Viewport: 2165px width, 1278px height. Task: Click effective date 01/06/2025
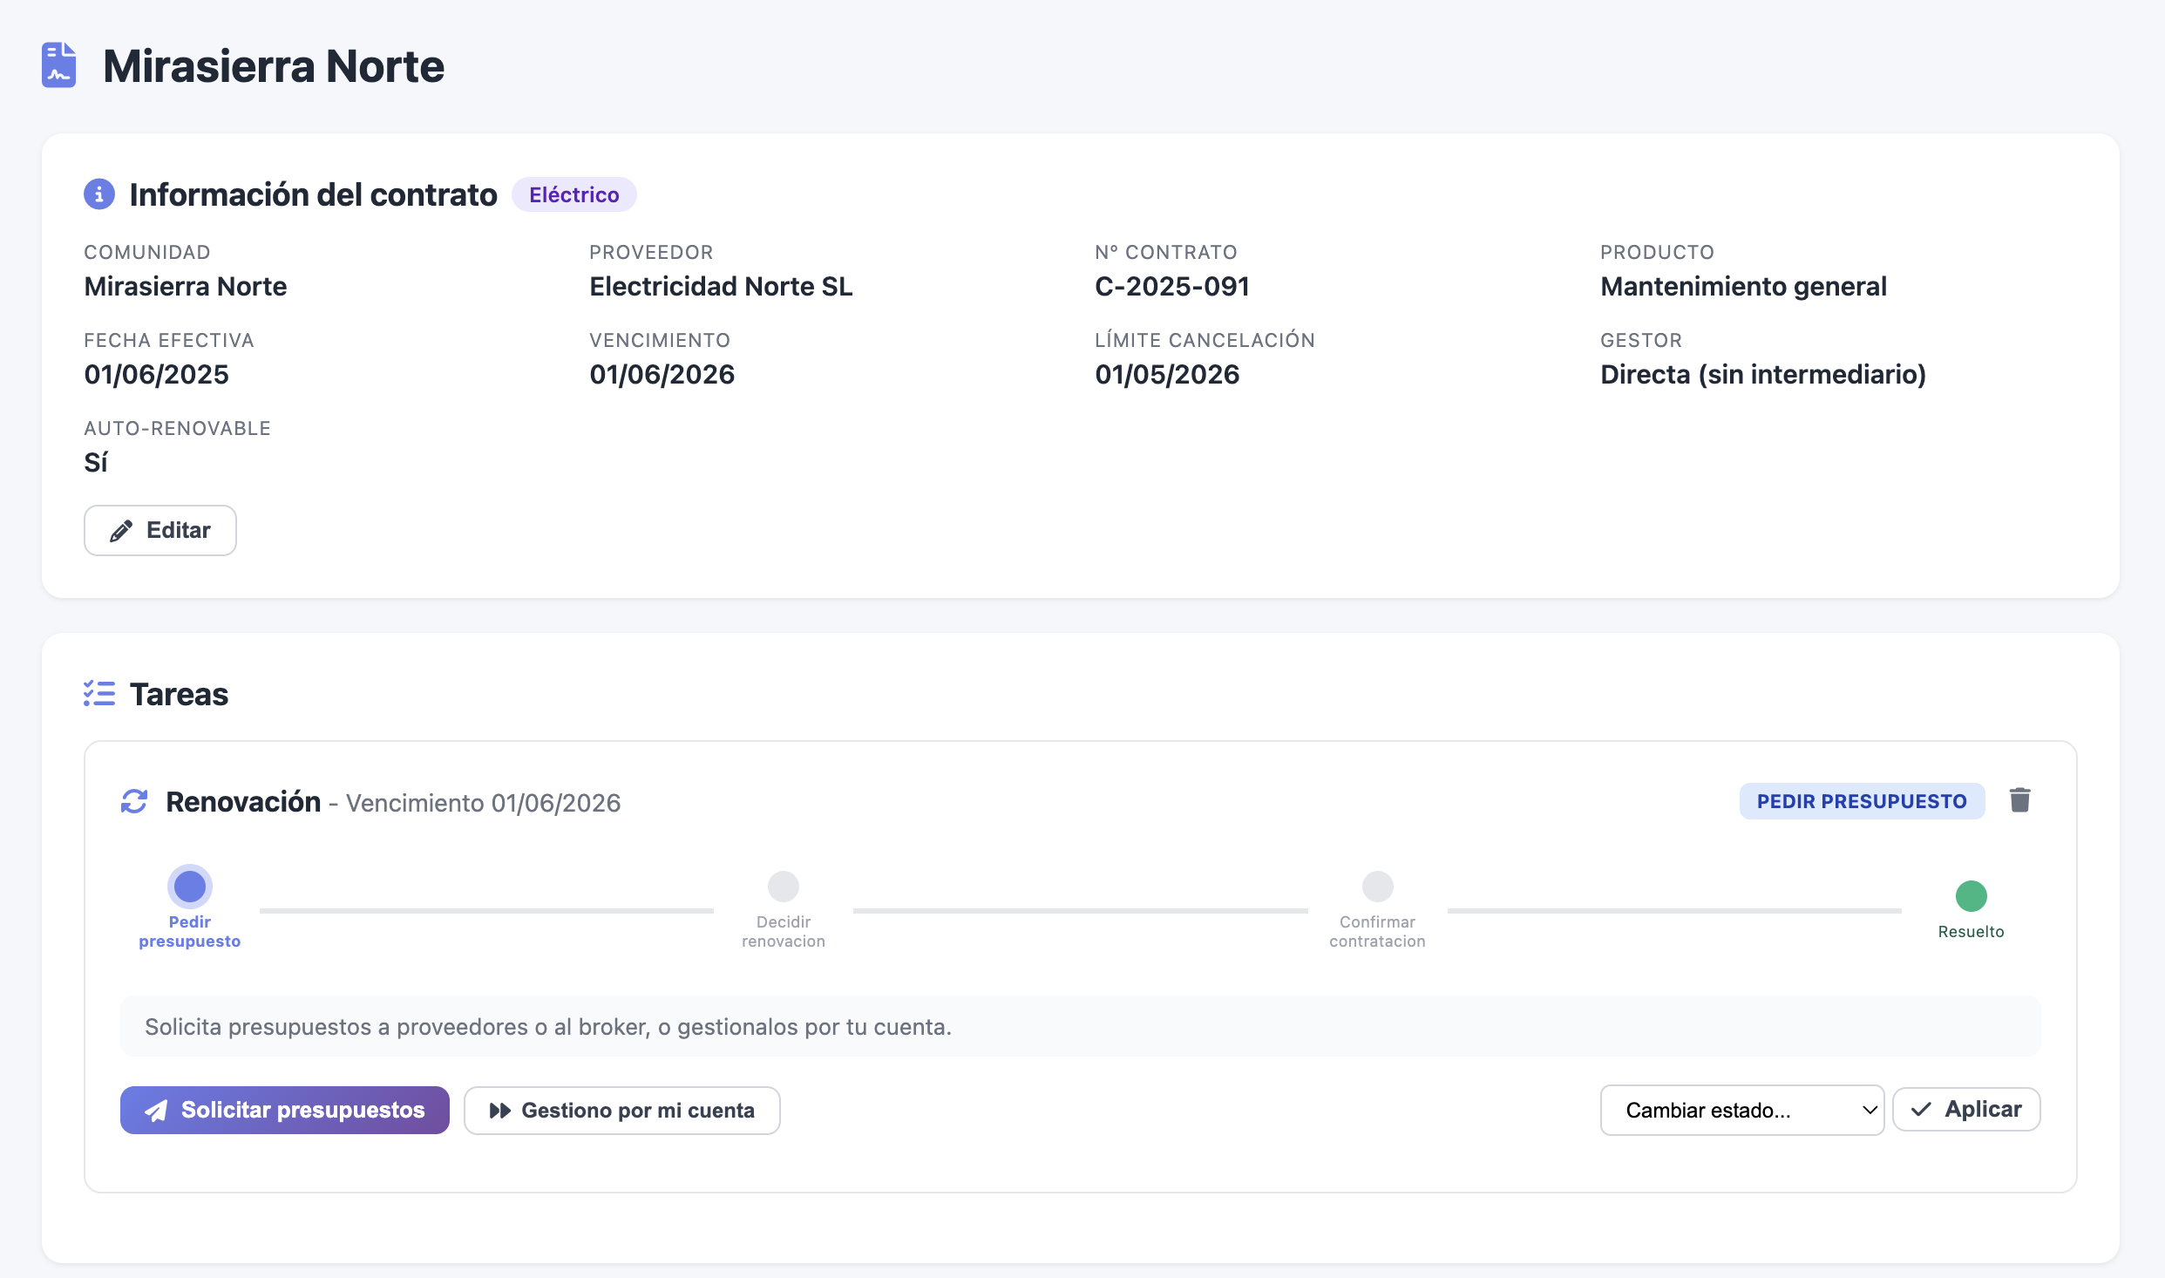pyautogui.click(x=157, y=374)
